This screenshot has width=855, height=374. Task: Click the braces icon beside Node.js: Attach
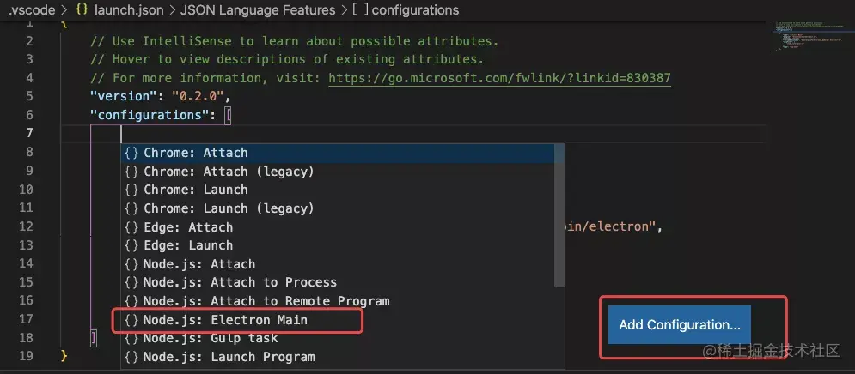pos(131,264)
